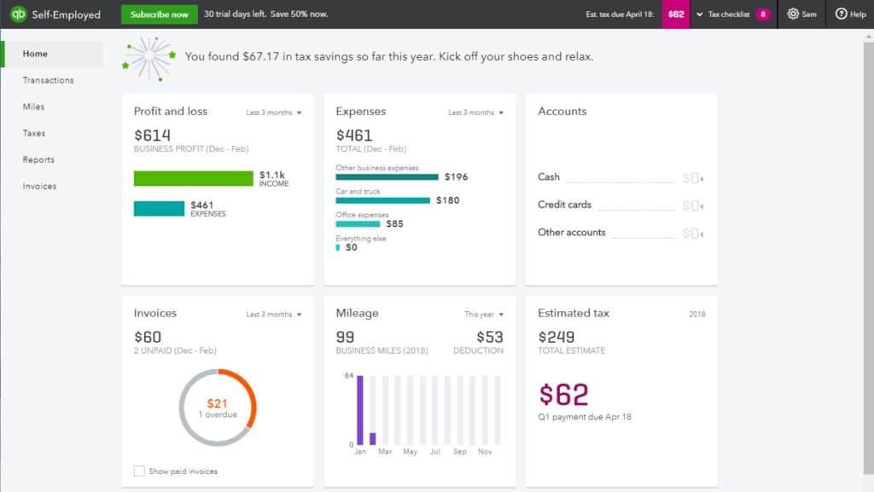
Task: Select Taxes in the sidebar
Action: (x=36, y=133)
